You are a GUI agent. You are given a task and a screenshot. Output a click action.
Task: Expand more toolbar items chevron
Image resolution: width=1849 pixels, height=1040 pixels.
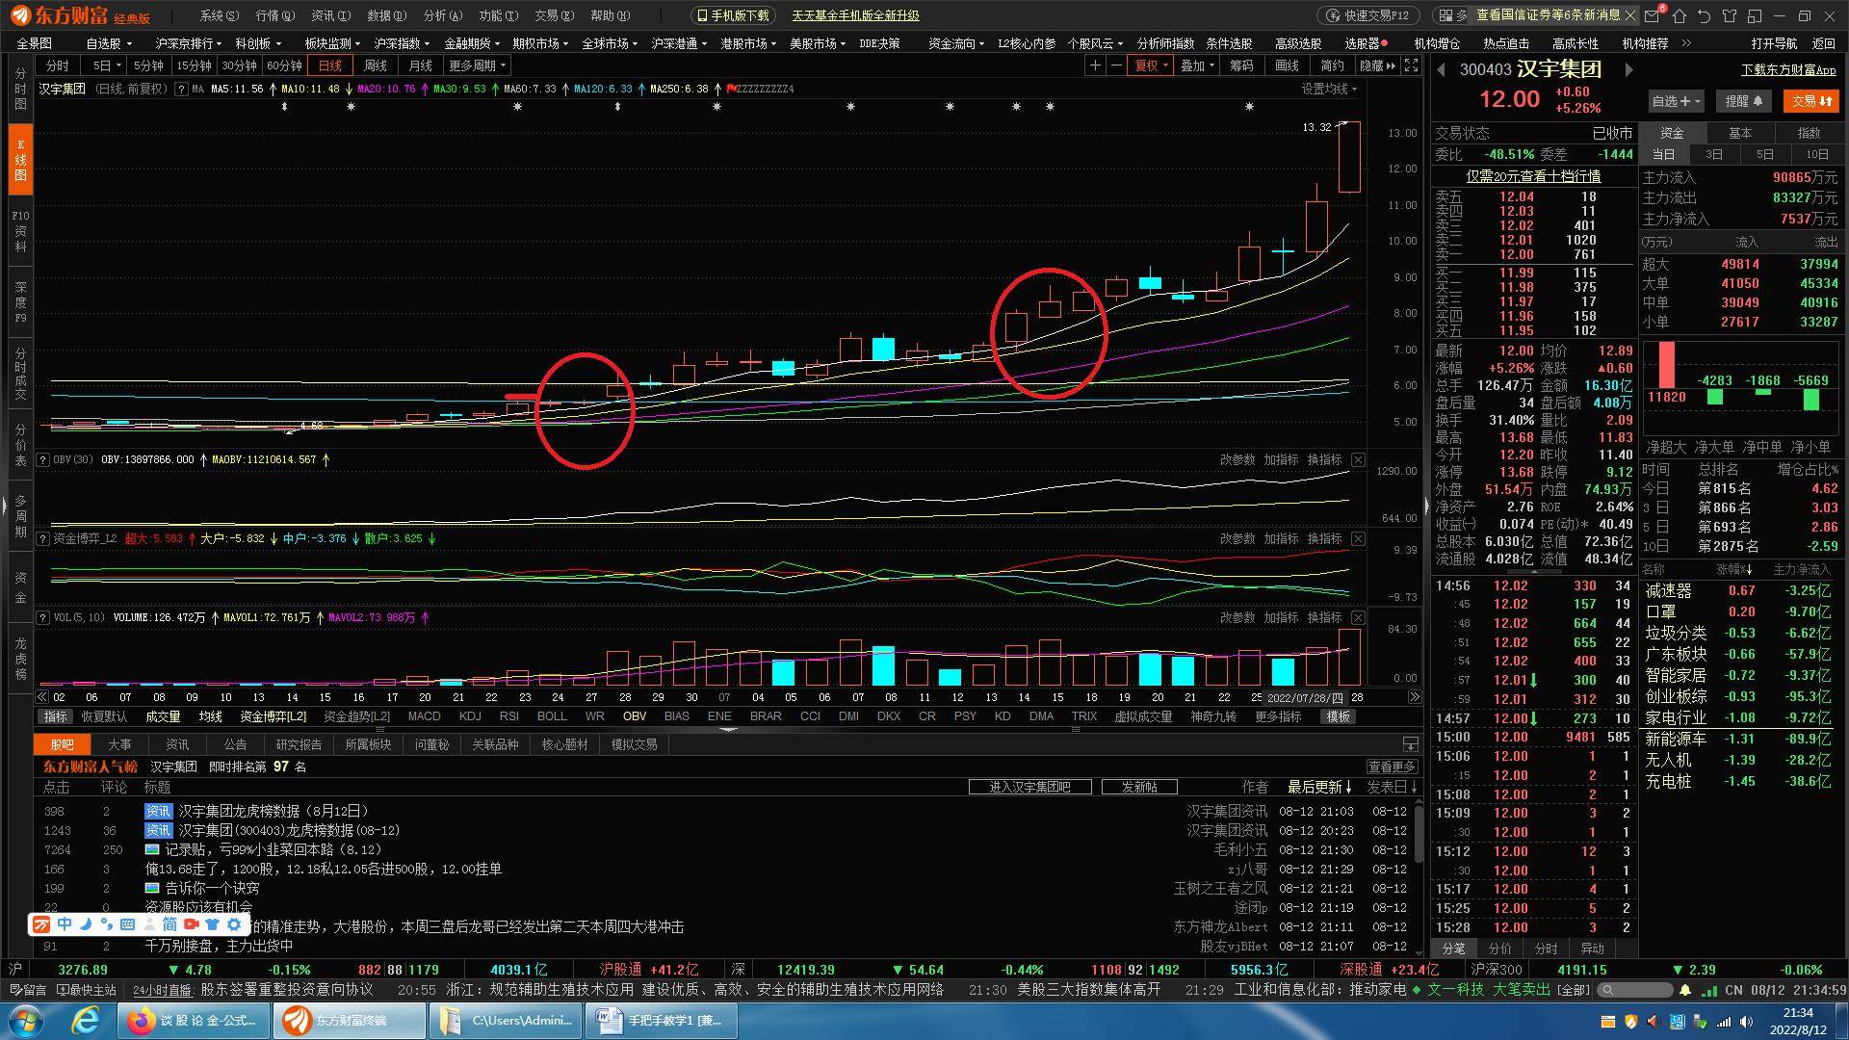(x=1686, y=43)
